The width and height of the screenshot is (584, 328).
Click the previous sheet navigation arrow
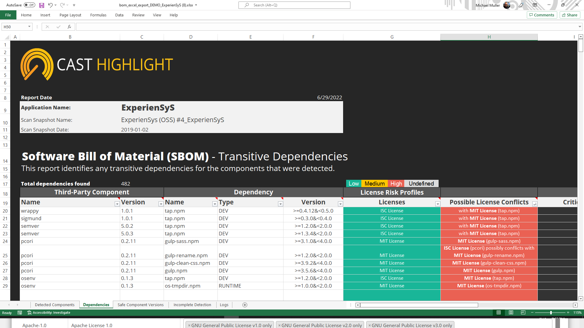(9, 305)
